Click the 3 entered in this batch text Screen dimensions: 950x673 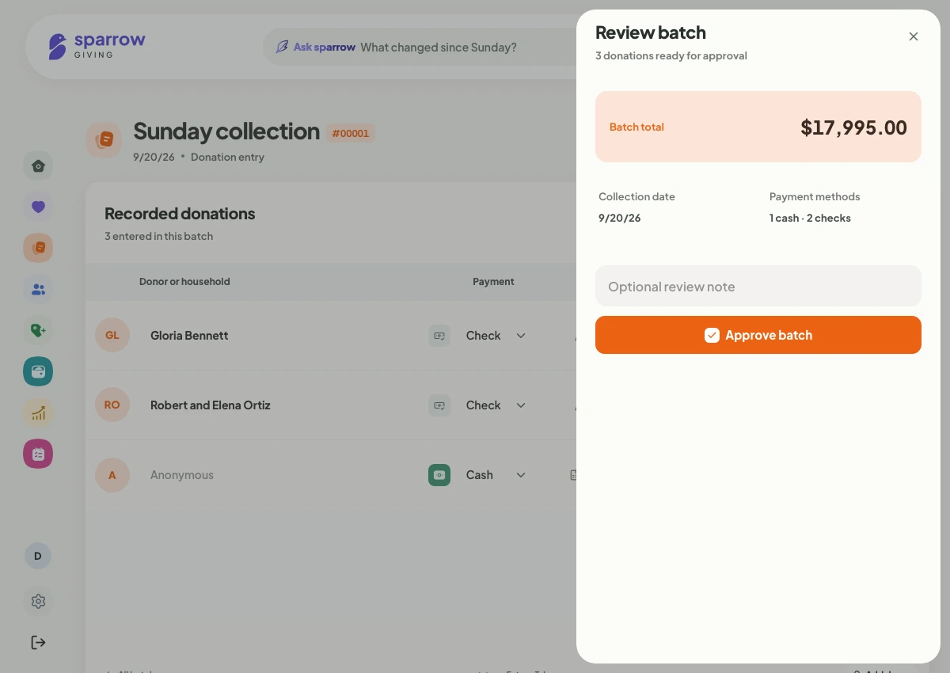[158, 236]
